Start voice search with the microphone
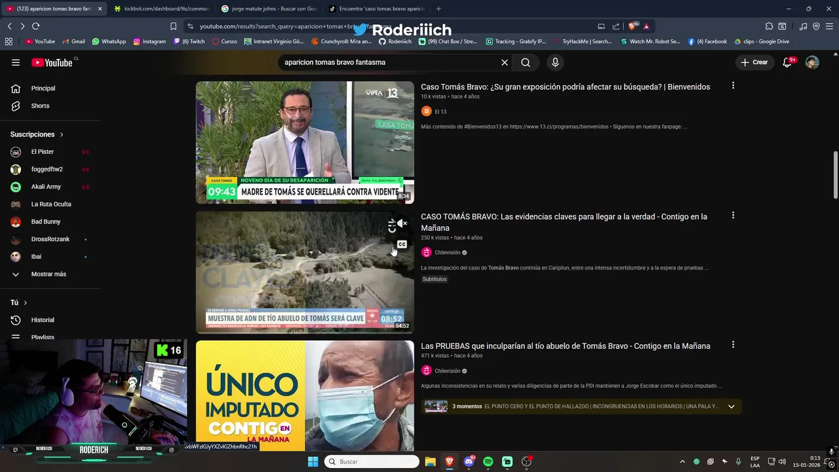This screenshot has height=472, width=839. coord(555,62)
